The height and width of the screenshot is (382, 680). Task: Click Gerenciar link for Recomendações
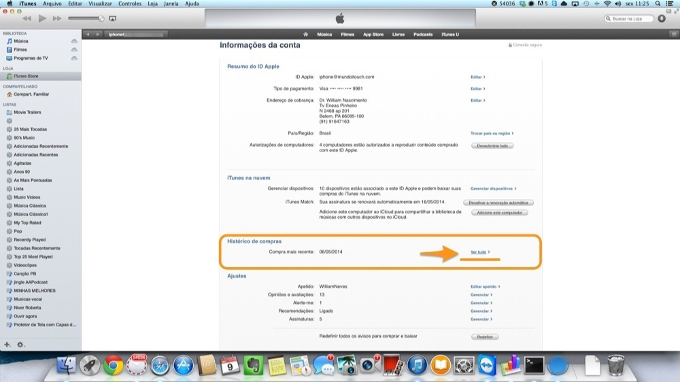click(x=481, y=311)
